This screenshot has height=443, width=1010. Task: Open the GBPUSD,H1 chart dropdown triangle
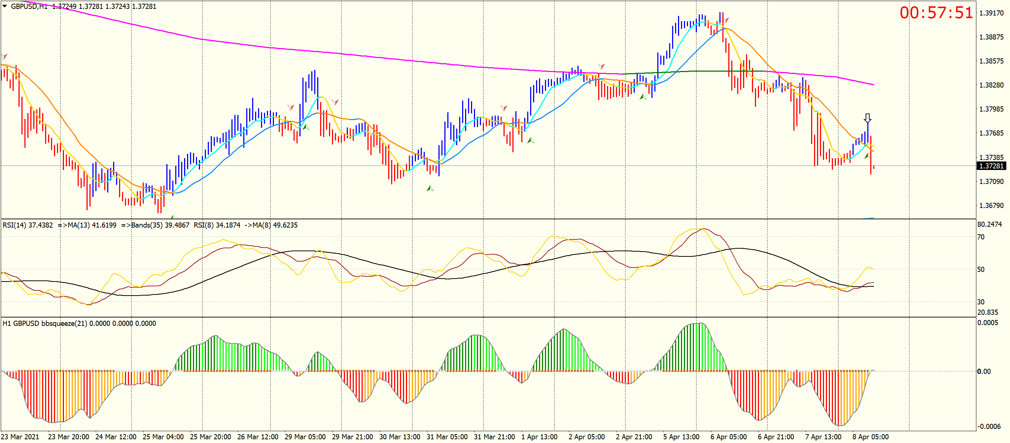pos(5,6)
